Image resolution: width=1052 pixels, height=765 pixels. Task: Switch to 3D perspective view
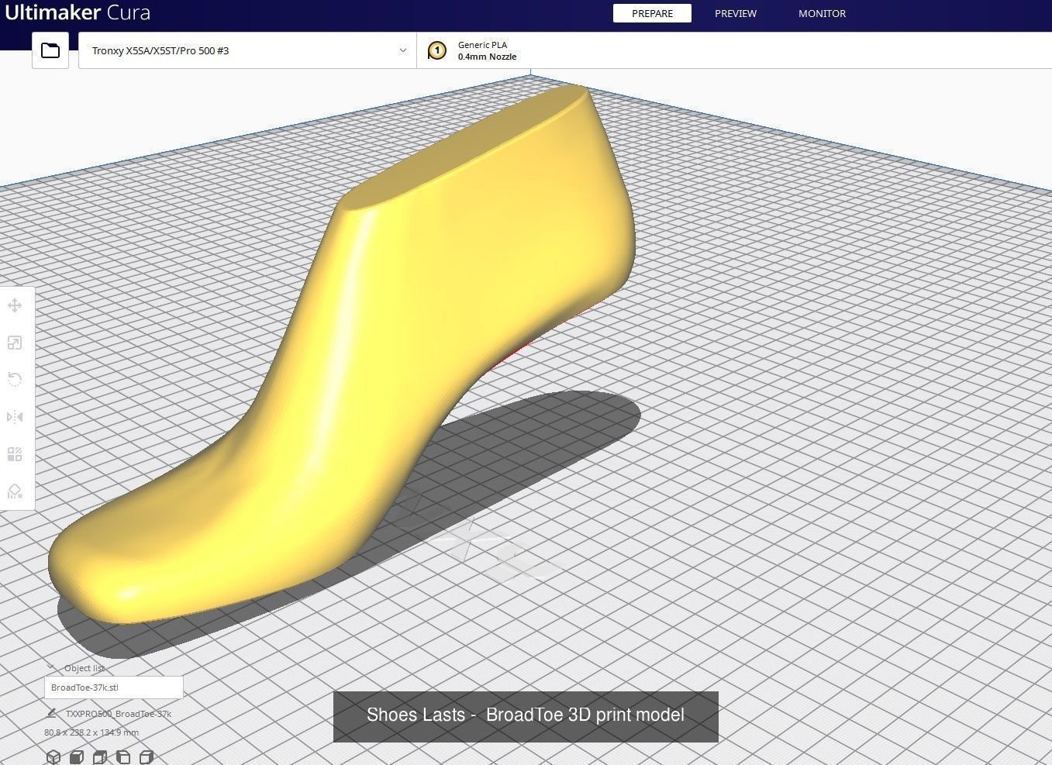pos(53,757)
